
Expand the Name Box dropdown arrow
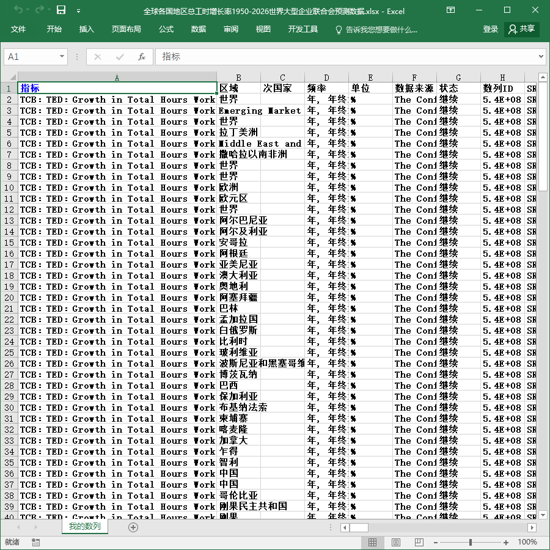[62, 56]
